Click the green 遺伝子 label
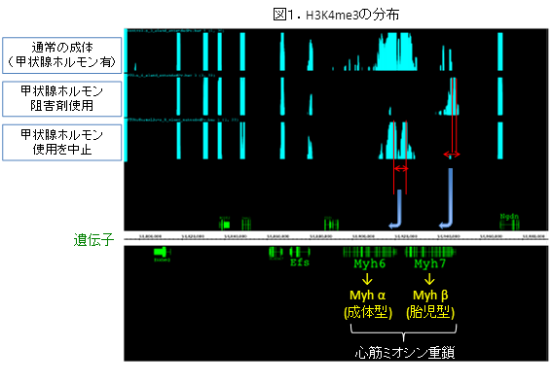This screenshot has height=383, width=552. 93,240
